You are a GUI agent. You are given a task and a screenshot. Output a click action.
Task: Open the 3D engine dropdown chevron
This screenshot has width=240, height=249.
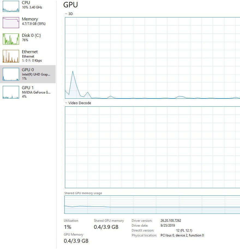coord(66,14)
